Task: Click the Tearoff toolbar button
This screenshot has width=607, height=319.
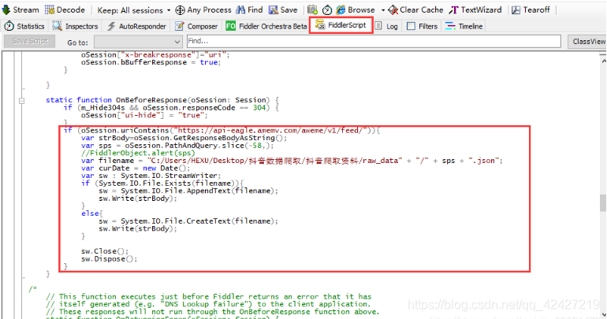Action: (x=531, y=10)
